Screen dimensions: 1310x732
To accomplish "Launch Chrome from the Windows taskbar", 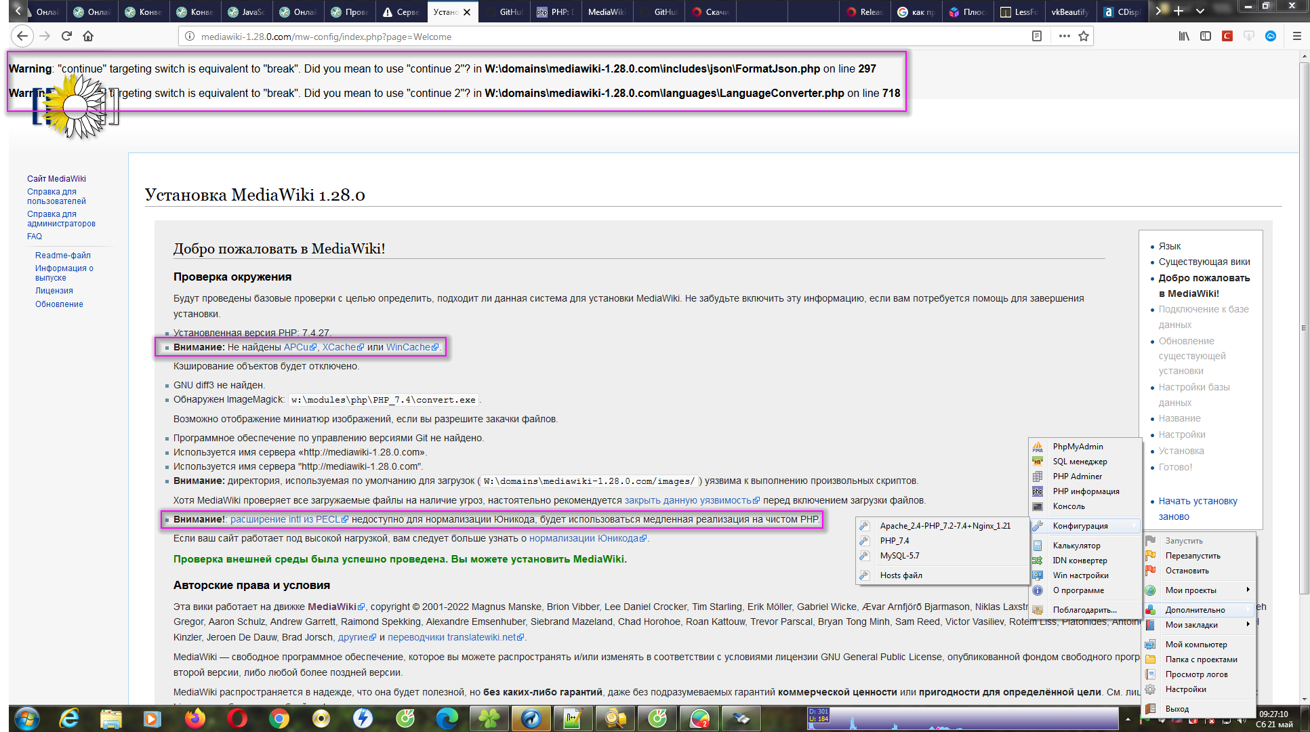I will [x=279, y=718].
